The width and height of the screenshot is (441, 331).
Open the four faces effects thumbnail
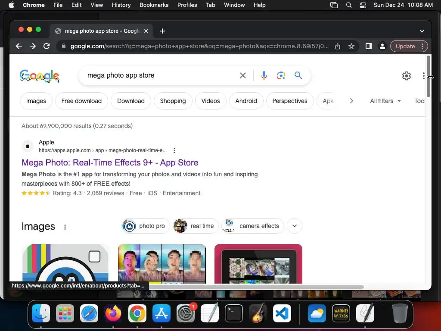point(162,264)
